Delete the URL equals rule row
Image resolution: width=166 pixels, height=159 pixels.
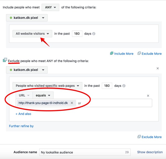[x=148, y=96]
